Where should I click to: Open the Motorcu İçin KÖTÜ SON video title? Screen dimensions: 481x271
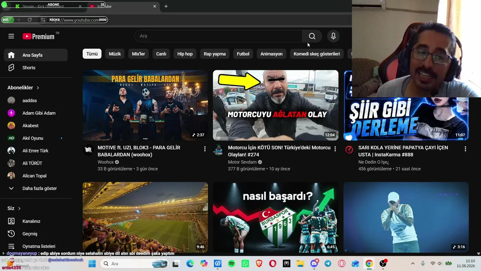279,151
